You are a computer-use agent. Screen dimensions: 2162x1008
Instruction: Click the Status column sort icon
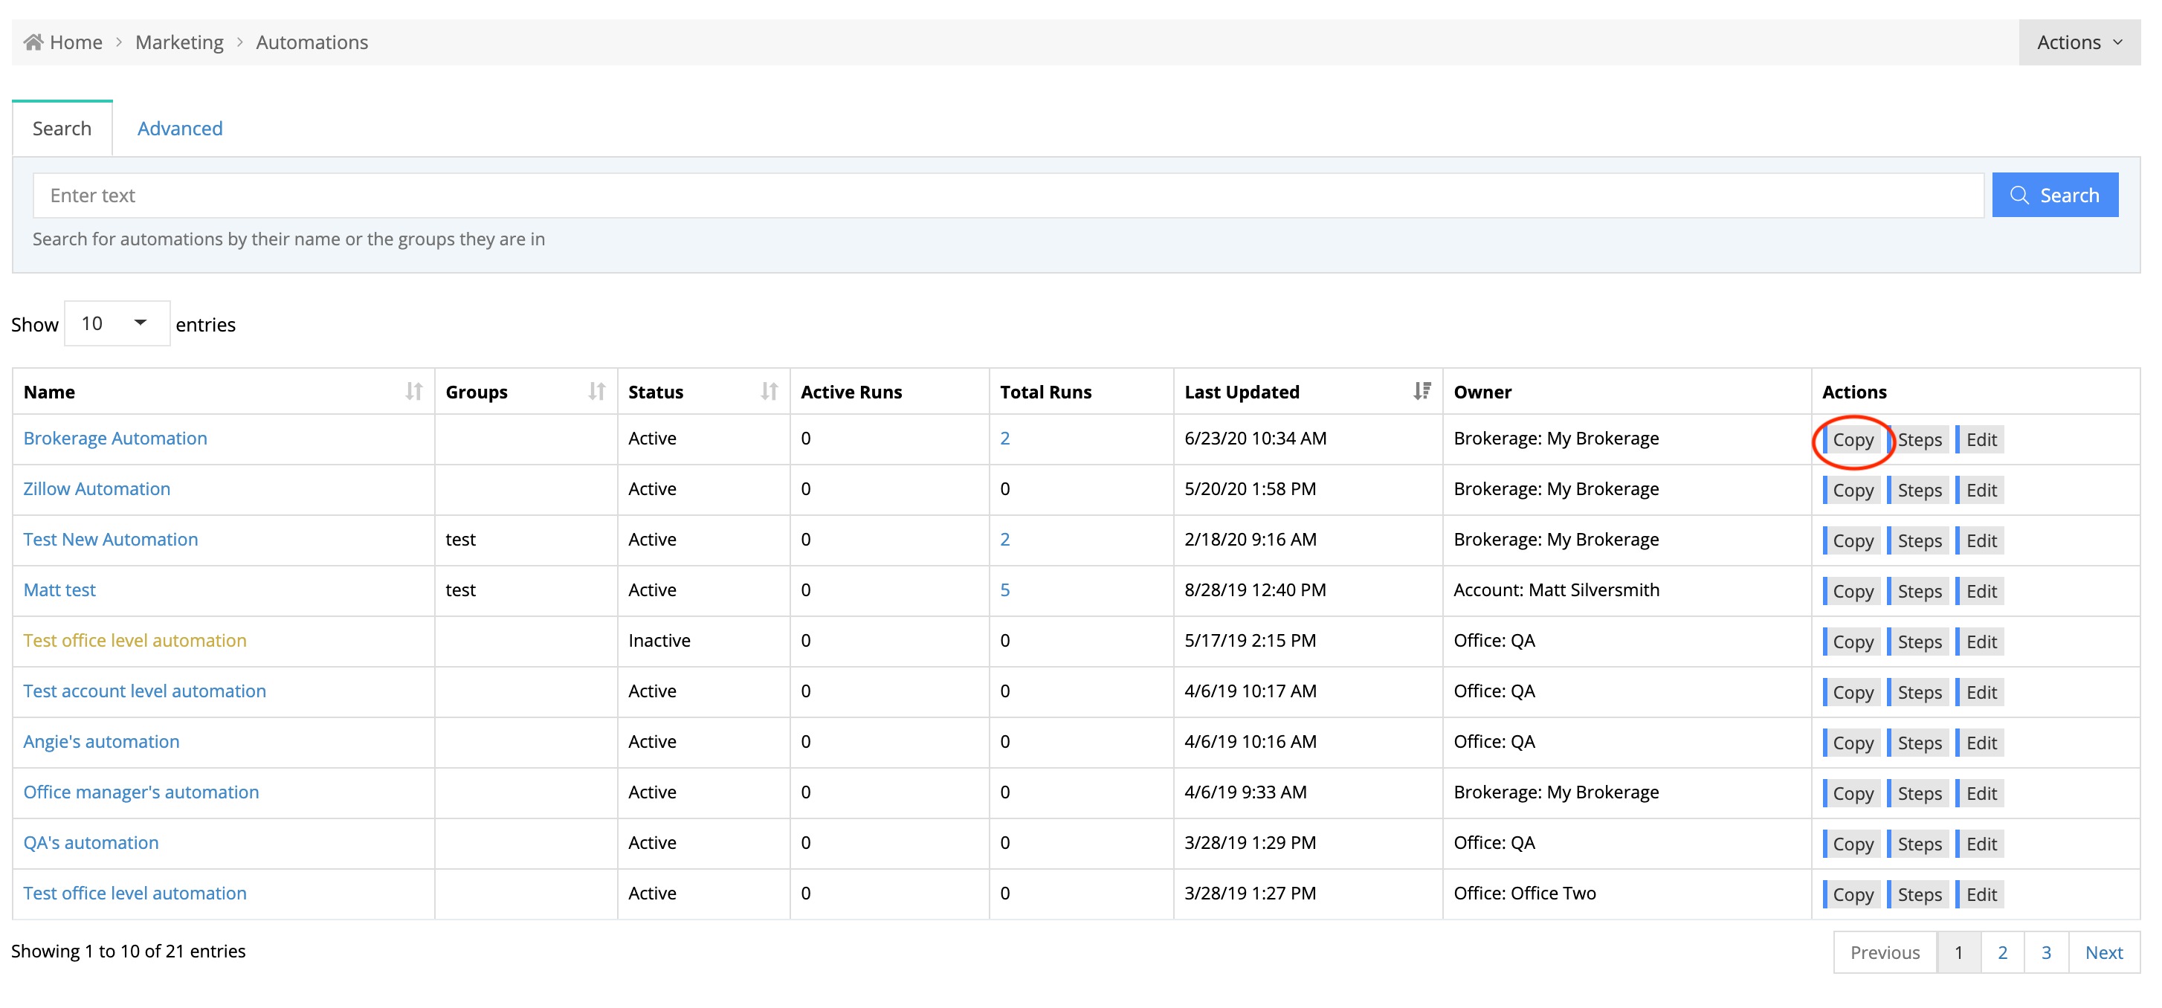click(768, 391)
